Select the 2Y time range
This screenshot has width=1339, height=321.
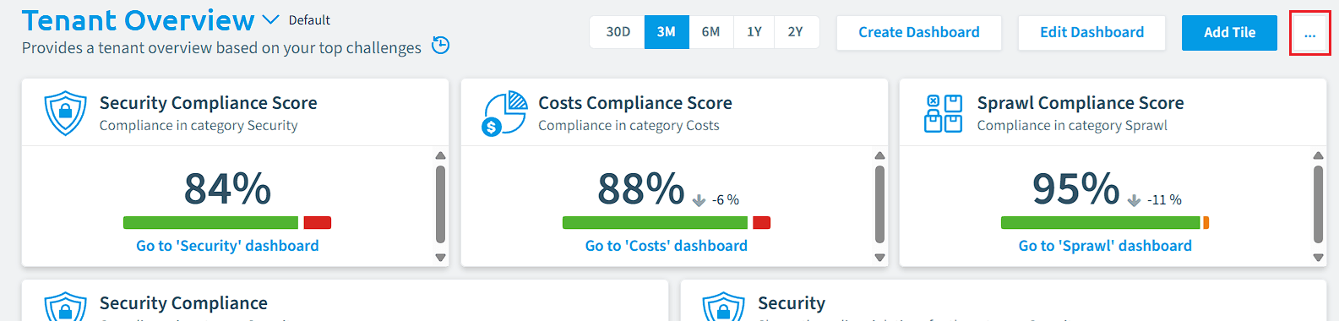pyautogui.click(x=796, y=32)
